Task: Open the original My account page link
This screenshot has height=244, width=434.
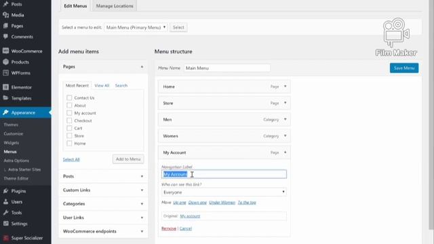Action: [x=190, y=216]
